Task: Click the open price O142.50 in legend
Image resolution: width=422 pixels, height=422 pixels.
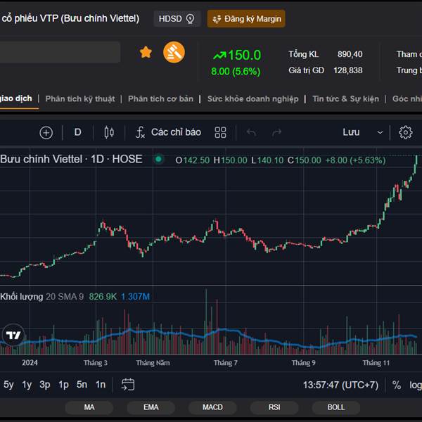Action: 193,160
